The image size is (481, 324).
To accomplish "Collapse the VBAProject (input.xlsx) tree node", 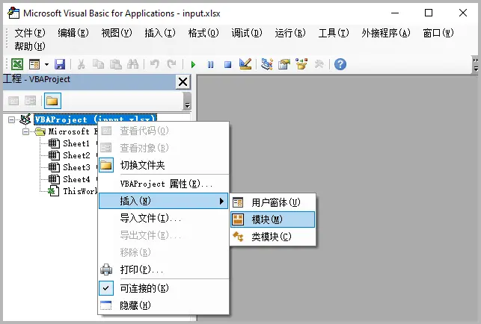I will point(11,119).
